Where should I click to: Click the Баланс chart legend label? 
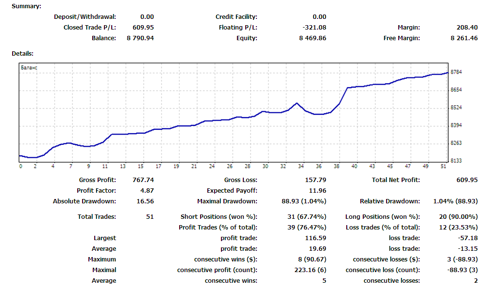point(29,67)
